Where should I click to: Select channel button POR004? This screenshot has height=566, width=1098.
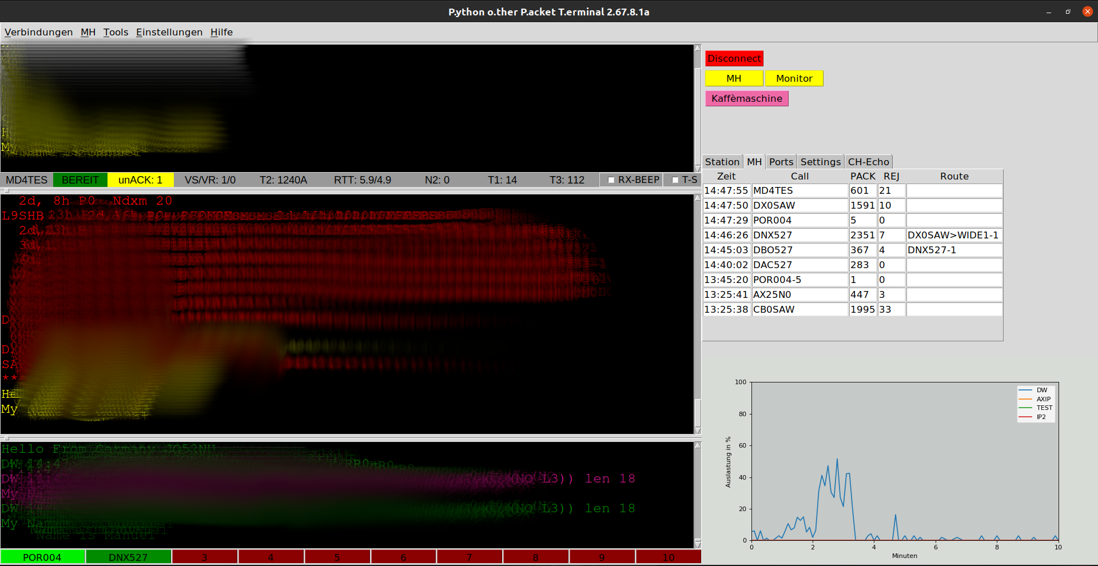[x=42, y=557]
